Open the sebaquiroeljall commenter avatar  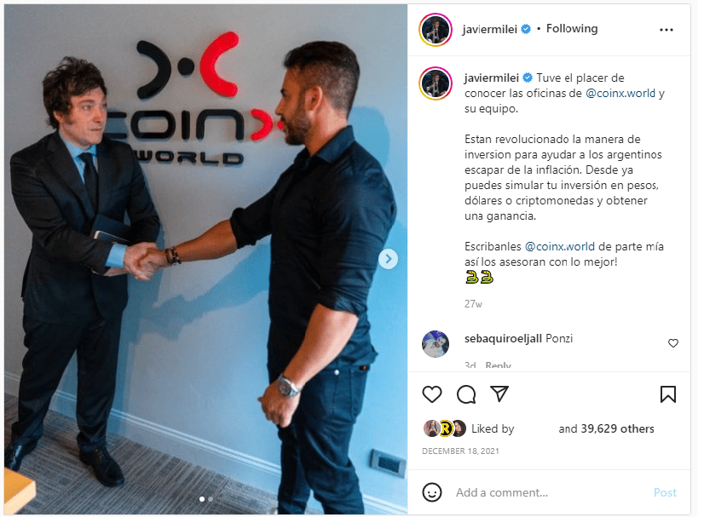pyautogui.click(x=436, y=344)
